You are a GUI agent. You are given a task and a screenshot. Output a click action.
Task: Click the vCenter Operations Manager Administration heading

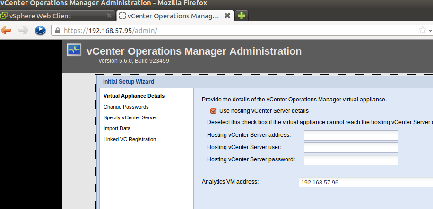194,51
